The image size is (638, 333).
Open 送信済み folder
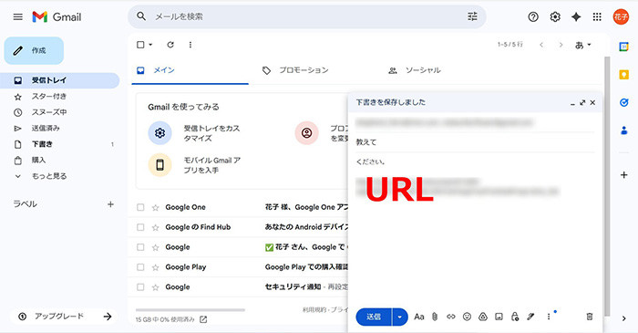tap(60, 129)
